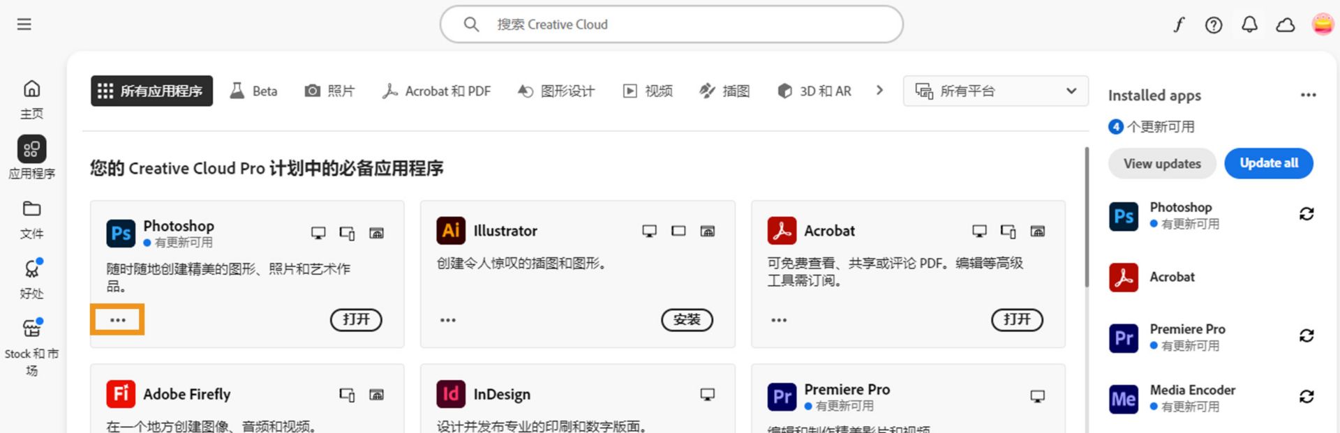
Task: Go to 主页 home in sidebar
Action: pos(31,99)
